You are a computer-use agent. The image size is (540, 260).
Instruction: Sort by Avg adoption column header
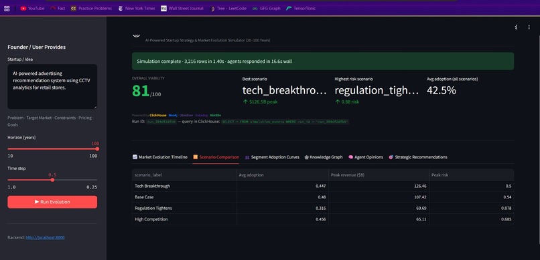click(x=283, y=175)
